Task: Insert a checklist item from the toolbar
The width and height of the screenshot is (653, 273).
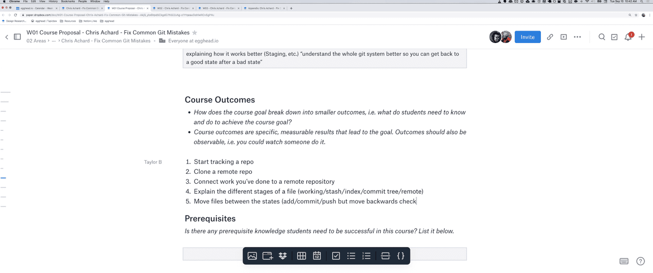Action: tap(336, 256)
